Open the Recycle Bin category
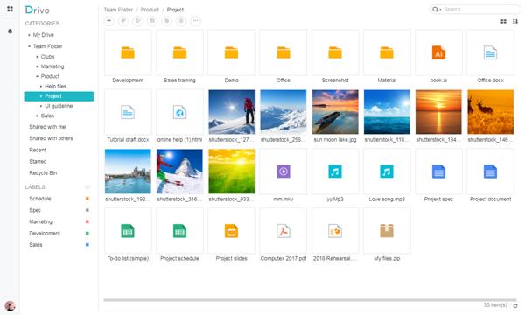 (43, 172)
